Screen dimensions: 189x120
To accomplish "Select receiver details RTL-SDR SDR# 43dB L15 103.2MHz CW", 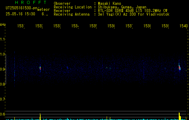I will (x=133, y=11).
